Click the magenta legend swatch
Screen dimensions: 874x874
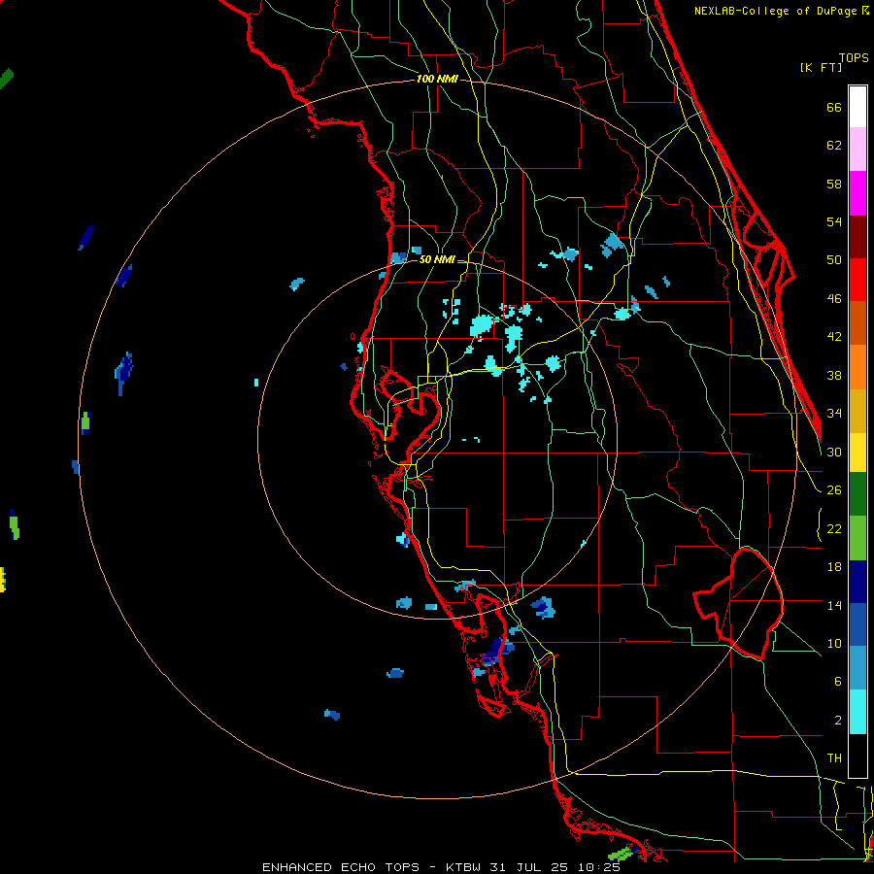tap(857, 193)
